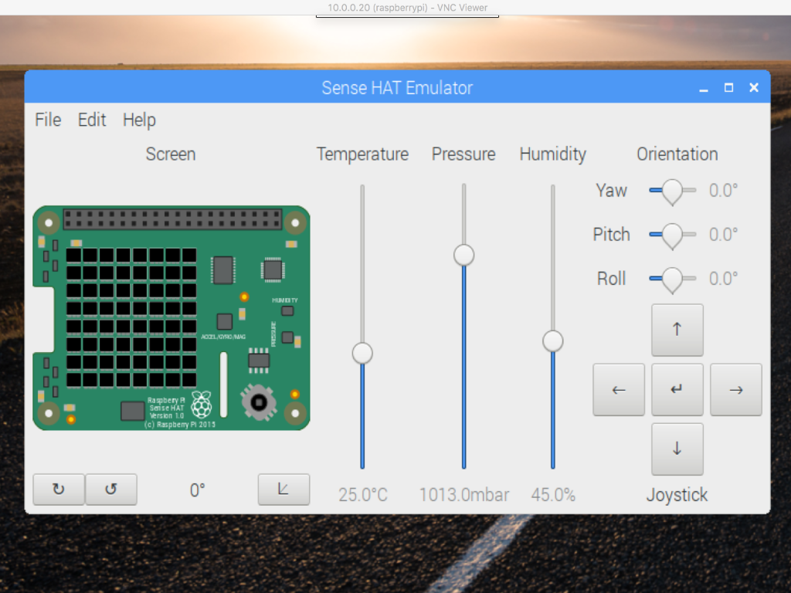The height and width of the screenshot is (593, 791).
Task: Click the Yaw 0.0° value
Action: point(723,191)
